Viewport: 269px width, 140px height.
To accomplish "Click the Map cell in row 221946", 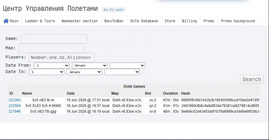I will coord(127,111).
